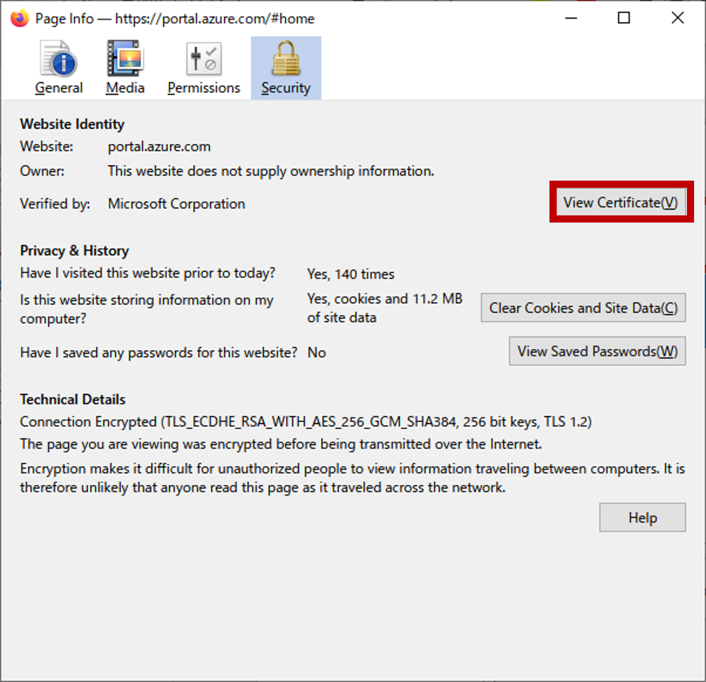Close the Page Info dialog

coord(678,18)
